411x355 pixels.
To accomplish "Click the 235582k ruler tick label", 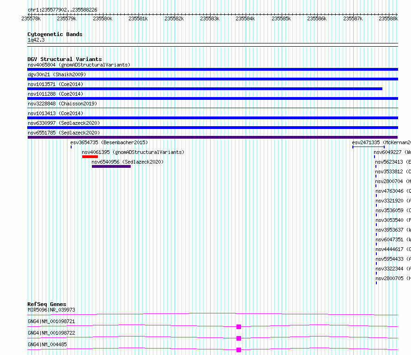I will pyautogui.click(x=174, y=19).
